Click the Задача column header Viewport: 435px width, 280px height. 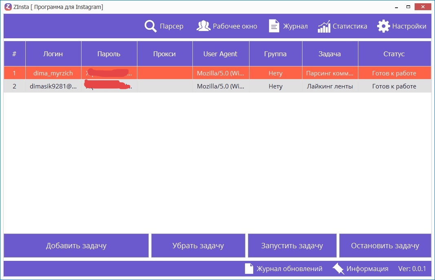coord(330,54)
